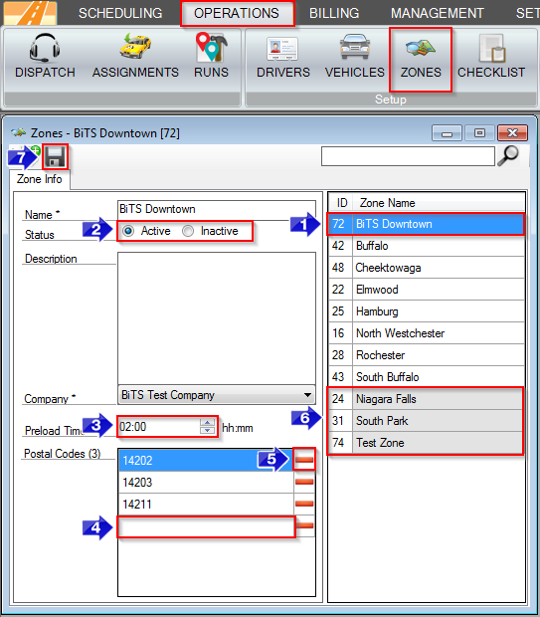The image size is (540, 617).
Task: Decrease Preload Time with down arrow
Action: (x=207, y=430)
